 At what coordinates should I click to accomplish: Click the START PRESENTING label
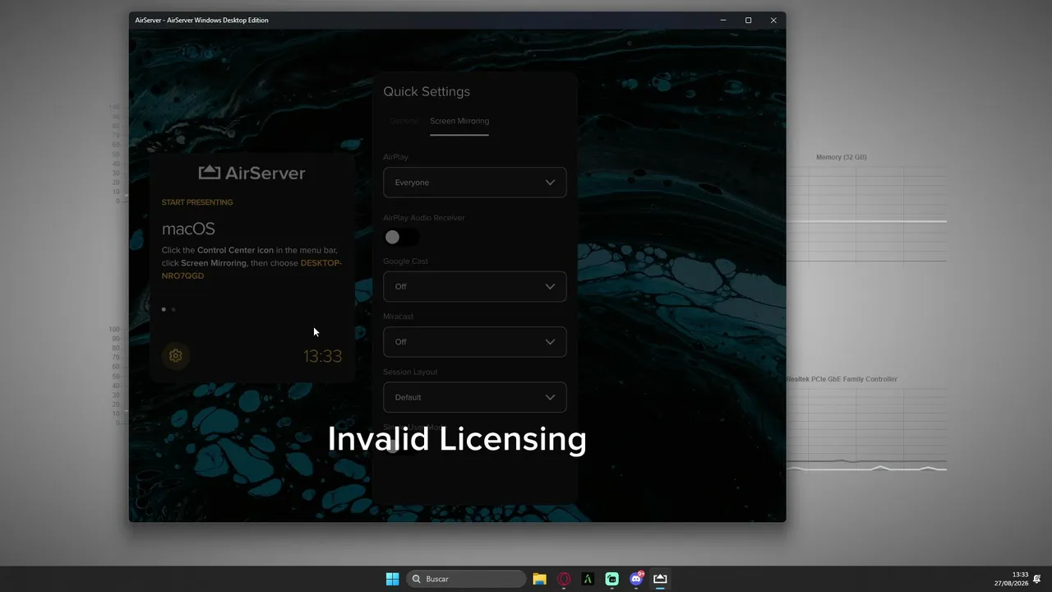tap(197, 202)
